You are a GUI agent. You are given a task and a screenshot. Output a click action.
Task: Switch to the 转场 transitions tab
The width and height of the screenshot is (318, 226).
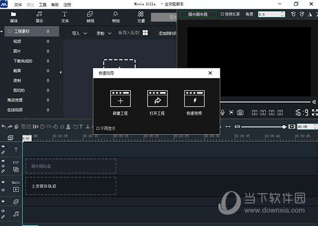point(90,17)
